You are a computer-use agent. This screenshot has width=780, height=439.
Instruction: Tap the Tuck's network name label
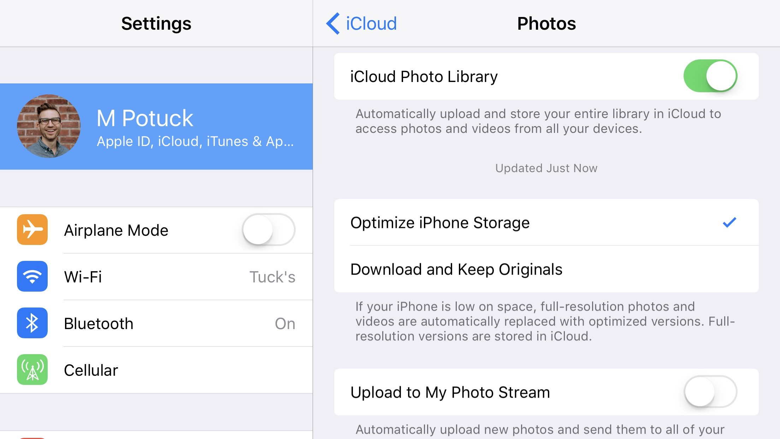tap(272, 277)
